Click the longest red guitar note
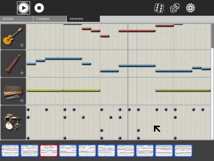 coord(137,31)
